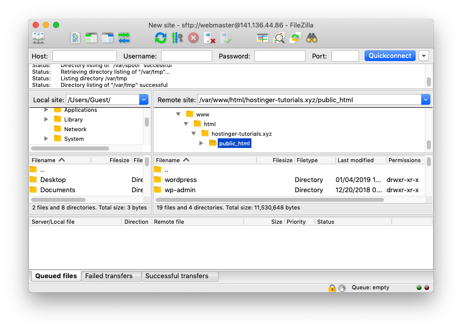The height and width of the screenshot is (330, 462).
Task: Disconnect from the current server icon
Action: pyautogui.click(x=210, y=38)
